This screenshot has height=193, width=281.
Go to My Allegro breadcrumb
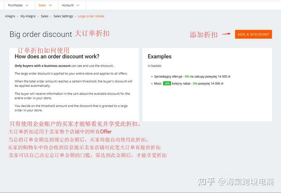(28, 16)
